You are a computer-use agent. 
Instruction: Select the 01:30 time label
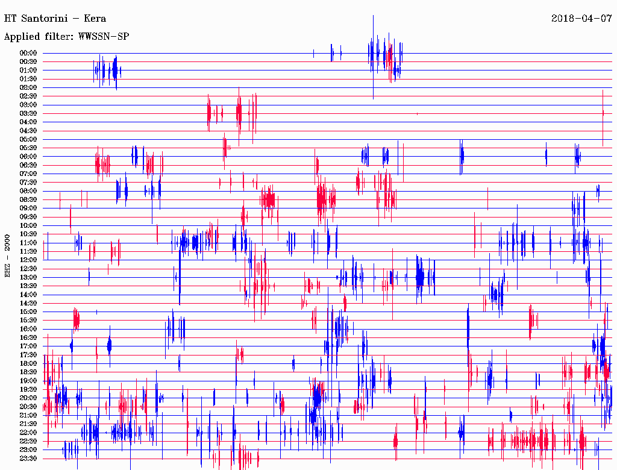point(28,79)
